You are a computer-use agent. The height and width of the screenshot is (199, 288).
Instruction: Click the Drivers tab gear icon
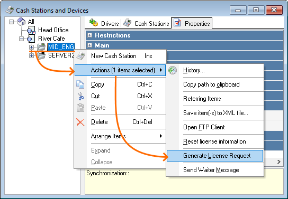[94, 23]
